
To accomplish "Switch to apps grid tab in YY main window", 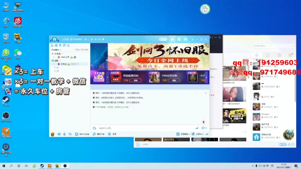I will coord(290,55).
